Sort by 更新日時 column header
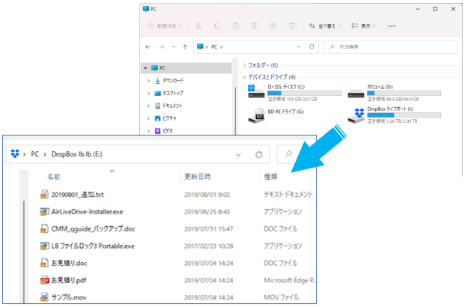Screen dimensions: 465x307 (198, 177)
